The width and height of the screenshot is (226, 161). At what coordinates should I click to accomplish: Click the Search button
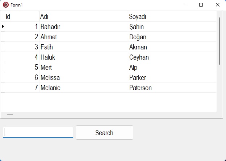[x=104, y=133]
